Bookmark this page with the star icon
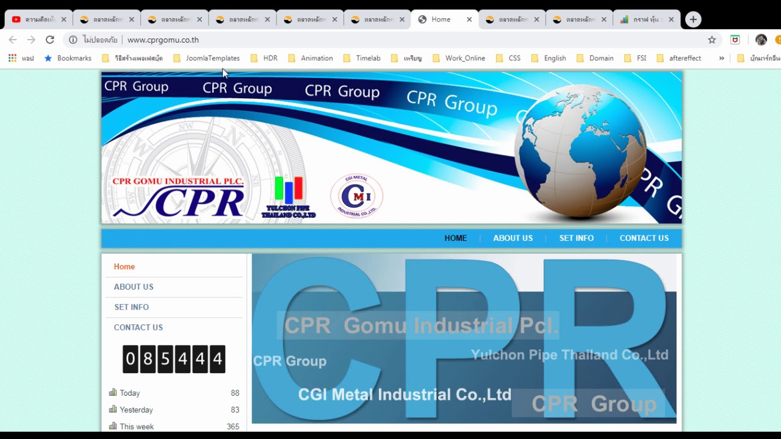Screen dimensions: 781x439 click(x=711, y=40)
